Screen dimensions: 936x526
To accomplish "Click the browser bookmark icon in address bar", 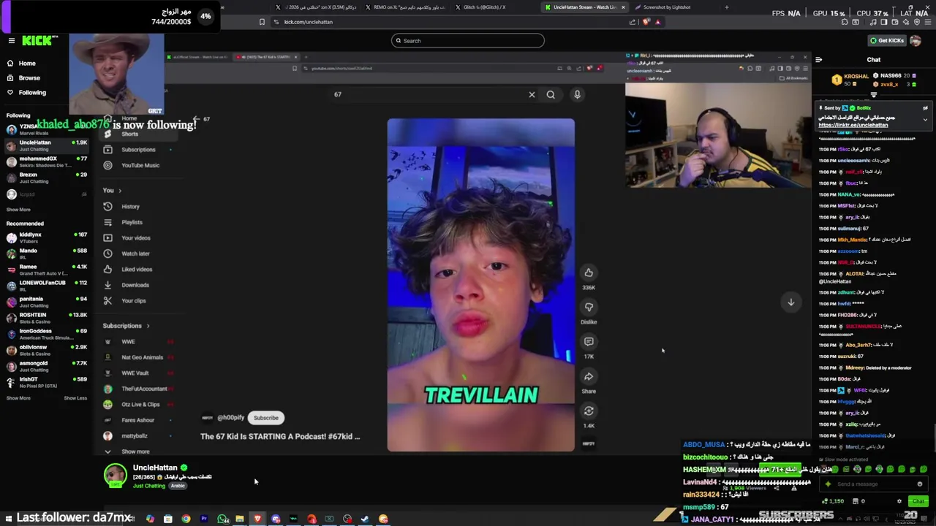I will click(x=262, y=22).
